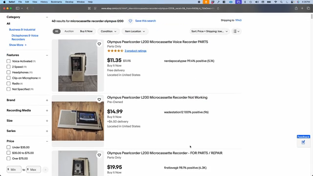Watch the Not Working recorder listing heart

(x=99, y=99)
